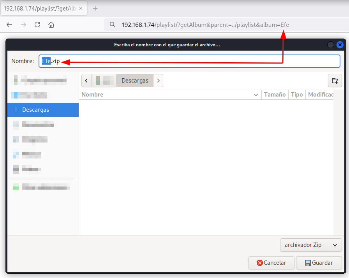Navigate forward with right path chevron
The height and width of the screenshot is (278, 349).
158,81
